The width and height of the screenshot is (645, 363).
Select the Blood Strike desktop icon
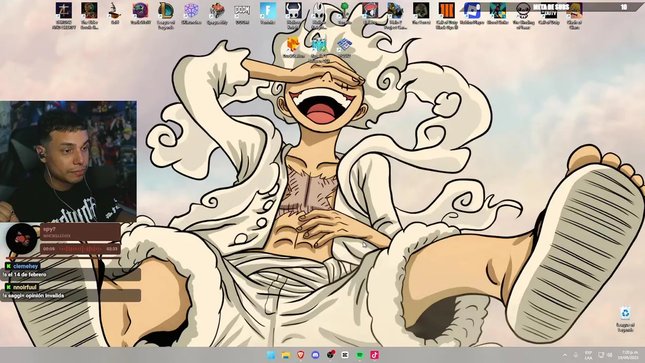tap(497, 14)
